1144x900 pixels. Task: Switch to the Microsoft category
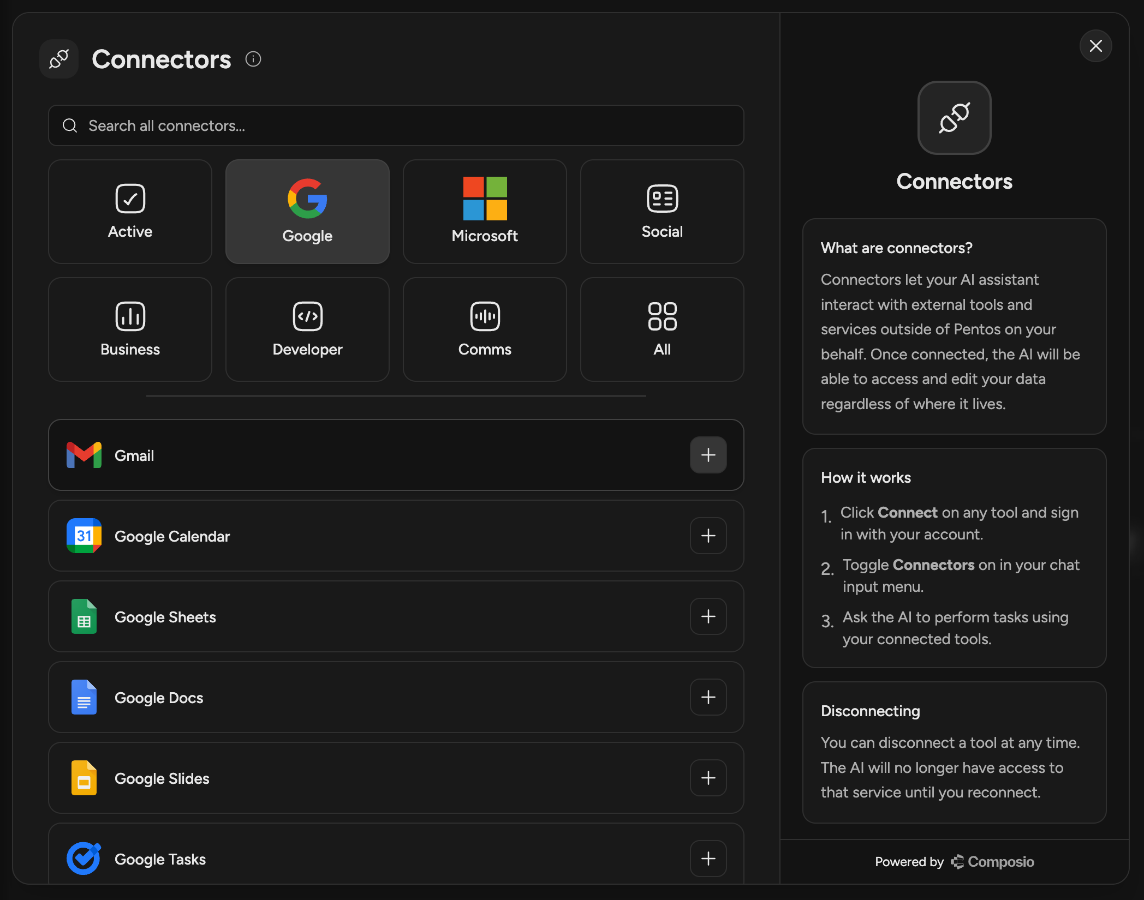tap(485, 212)
